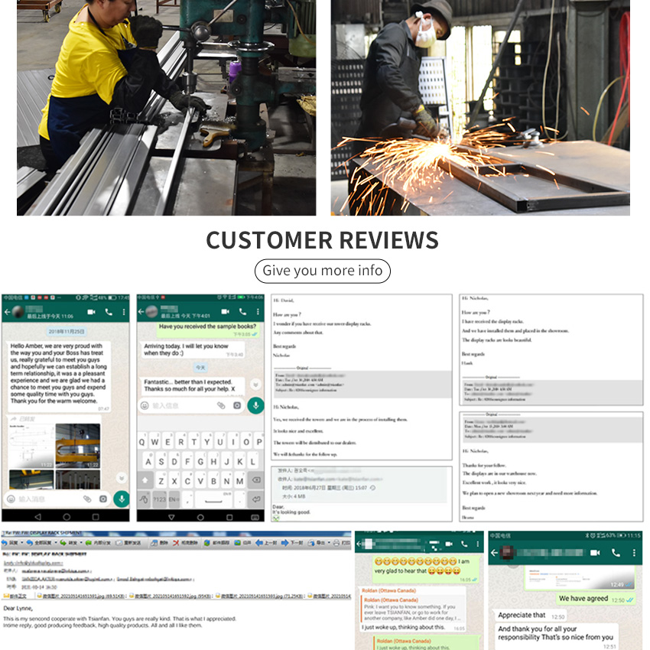Image resolution: width=650 pixels, height=650 pixels.
Task: Click Forward (转发) in email toolbar
Action: coord(68,543)
